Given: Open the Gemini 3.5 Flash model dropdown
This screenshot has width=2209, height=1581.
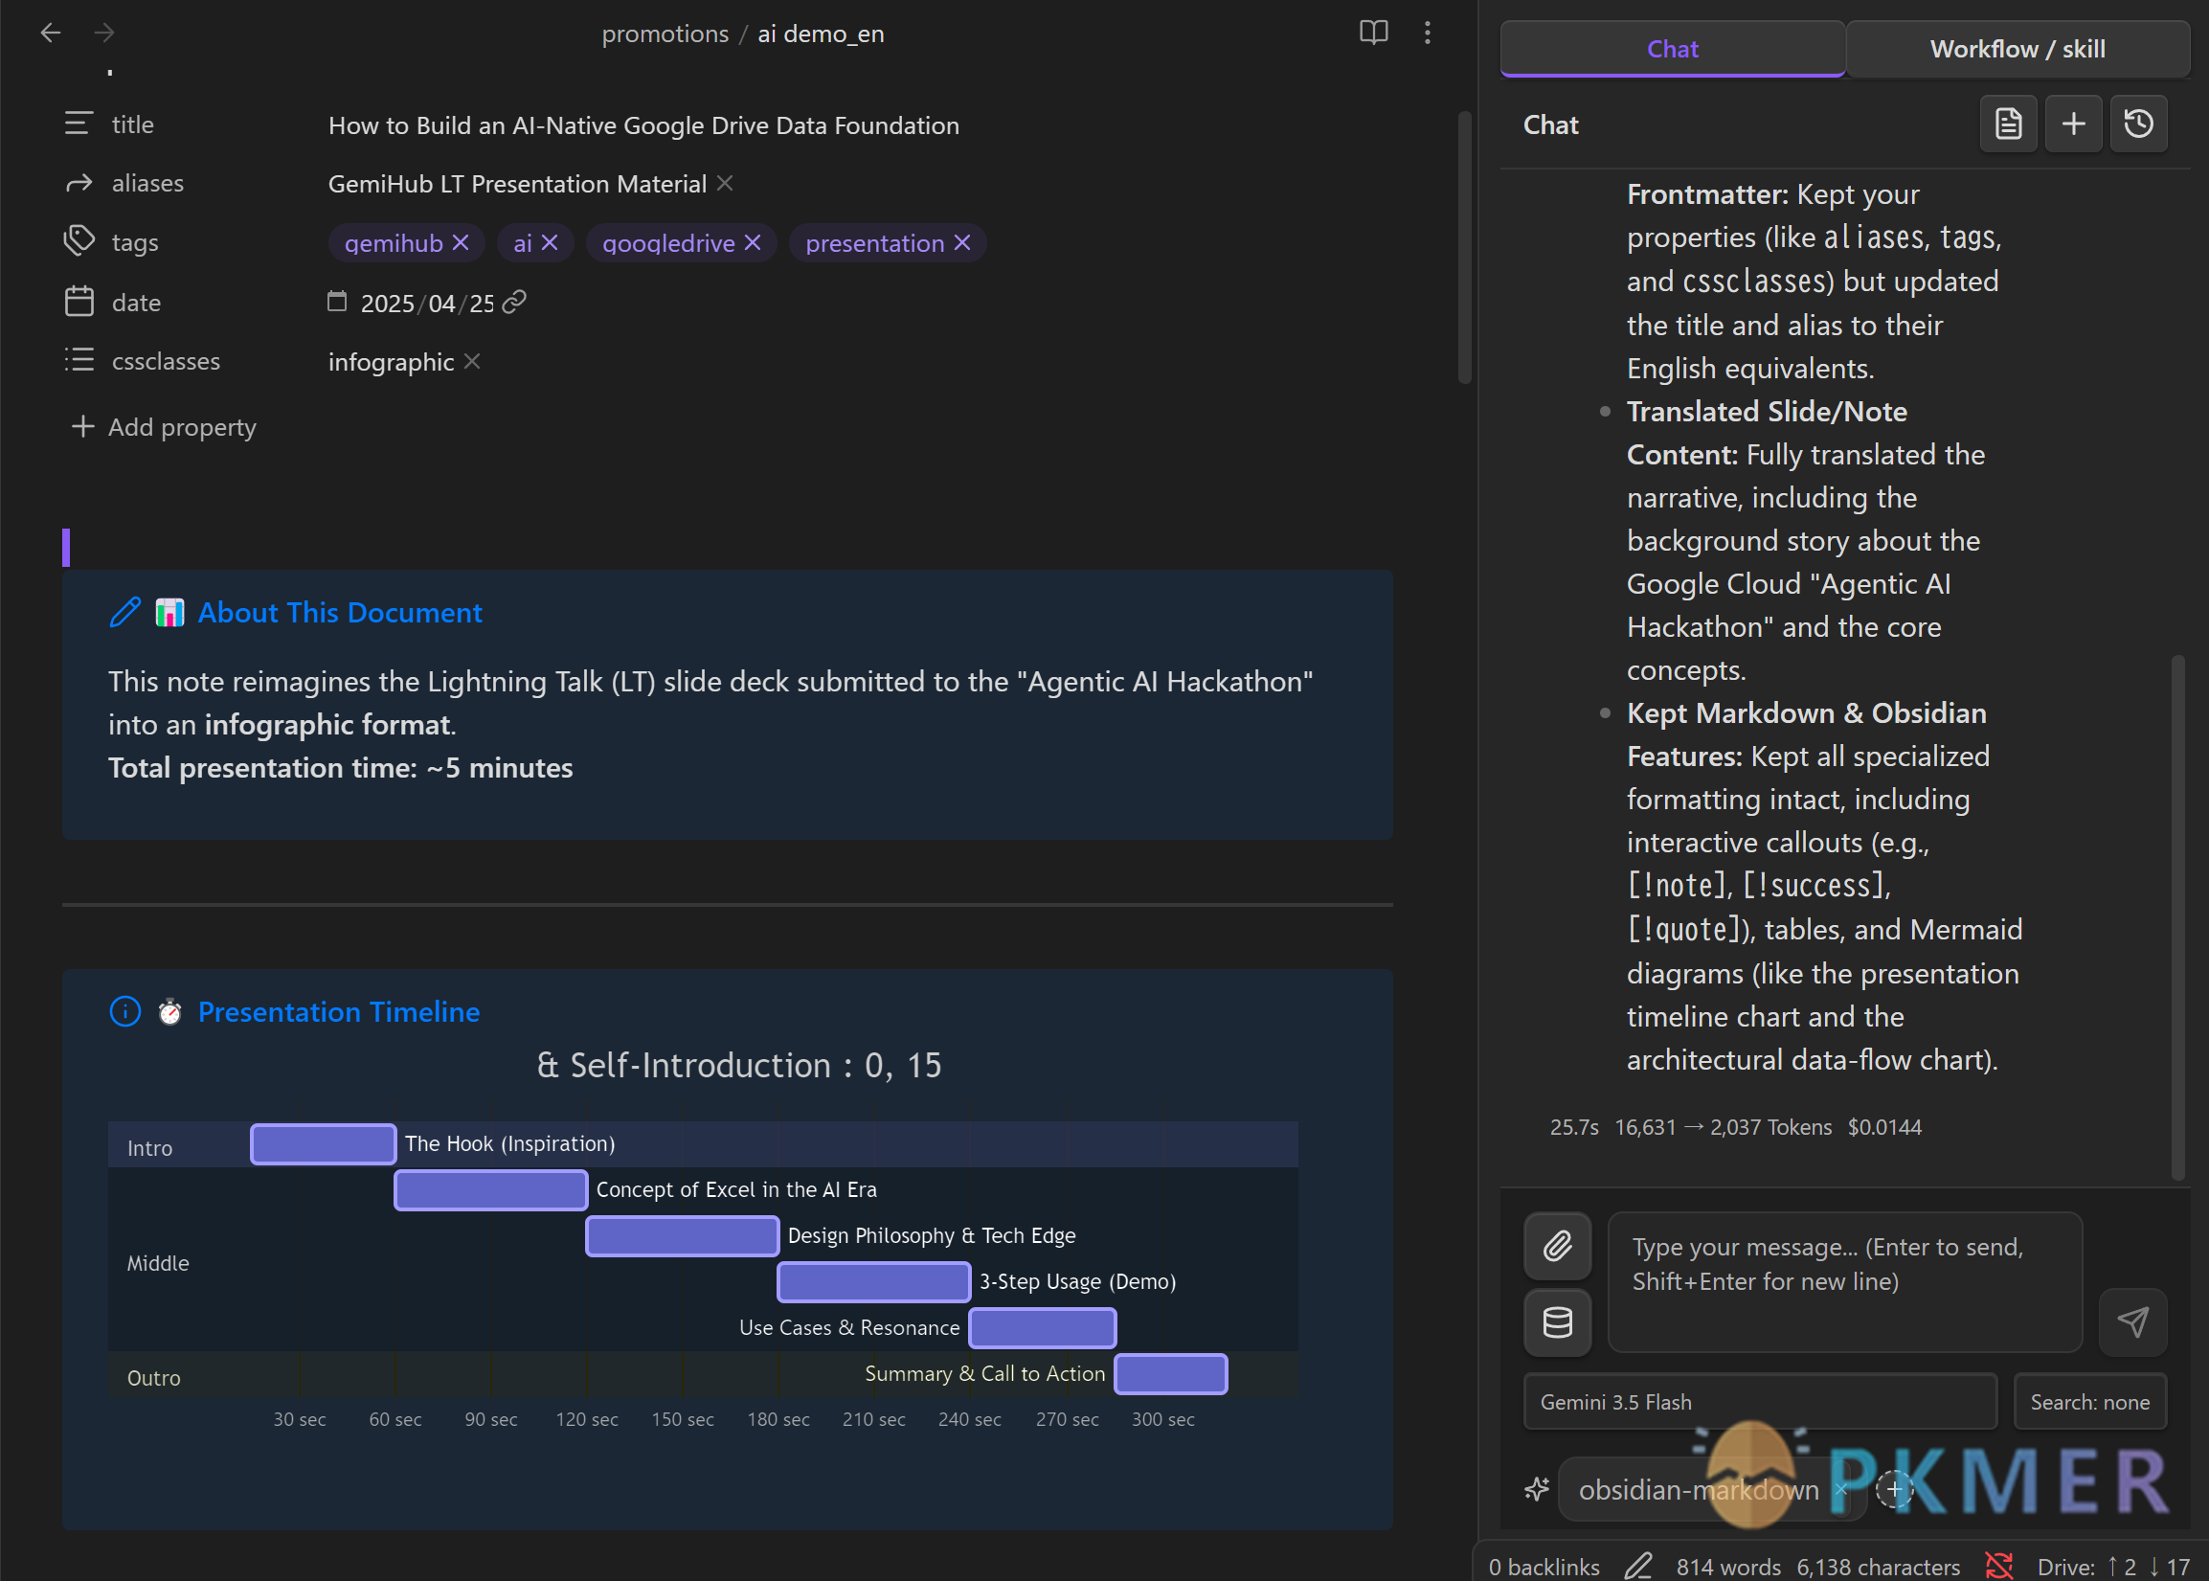Looking at the screenshot, I should pos(1760,1402).
